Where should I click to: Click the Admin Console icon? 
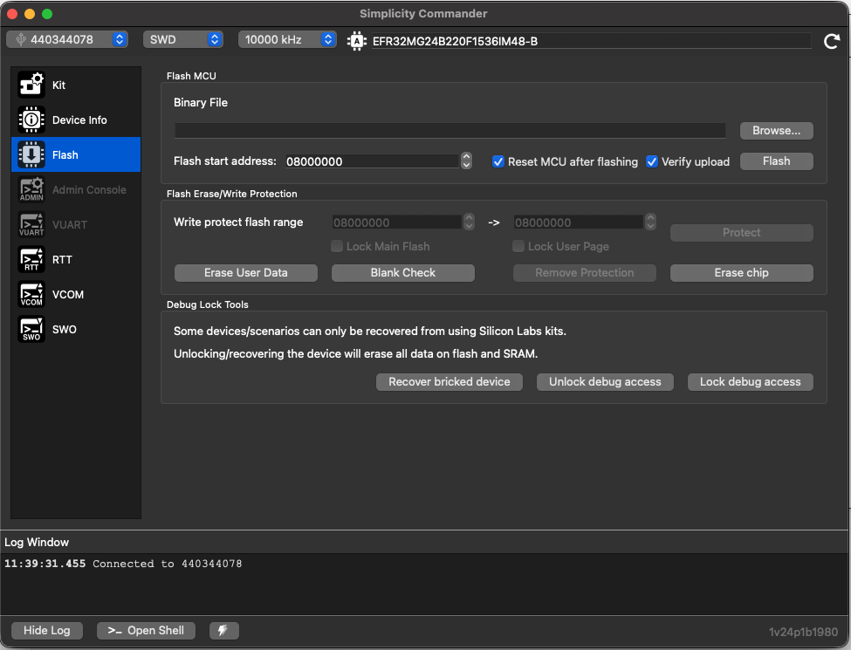pos(31,189)
